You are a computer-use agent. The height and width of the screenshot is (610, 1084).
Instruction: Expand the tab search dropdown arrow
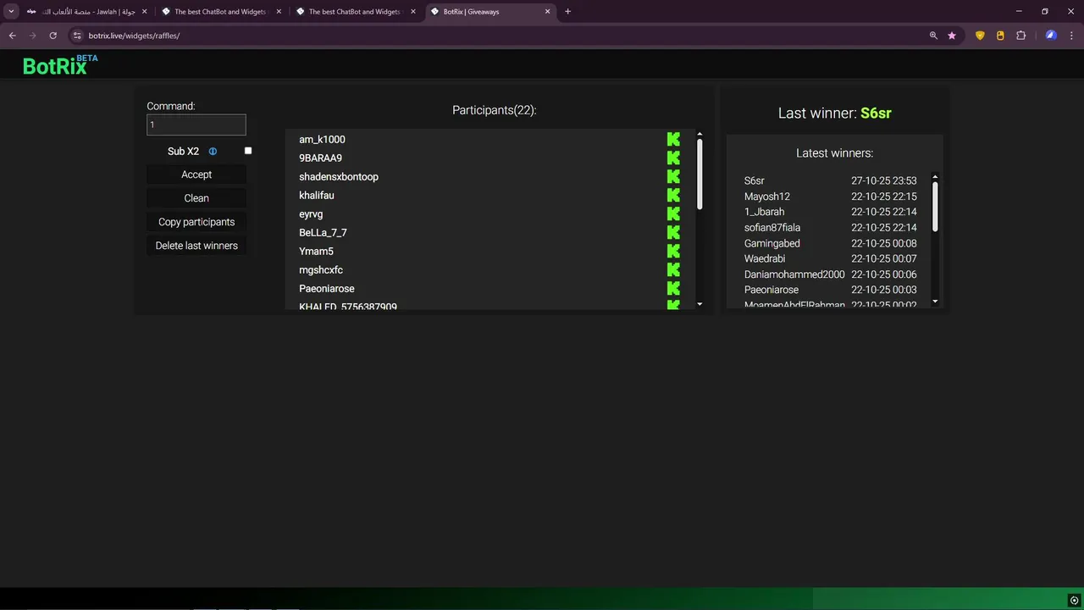pyautogui.click(x=11, y=12)
